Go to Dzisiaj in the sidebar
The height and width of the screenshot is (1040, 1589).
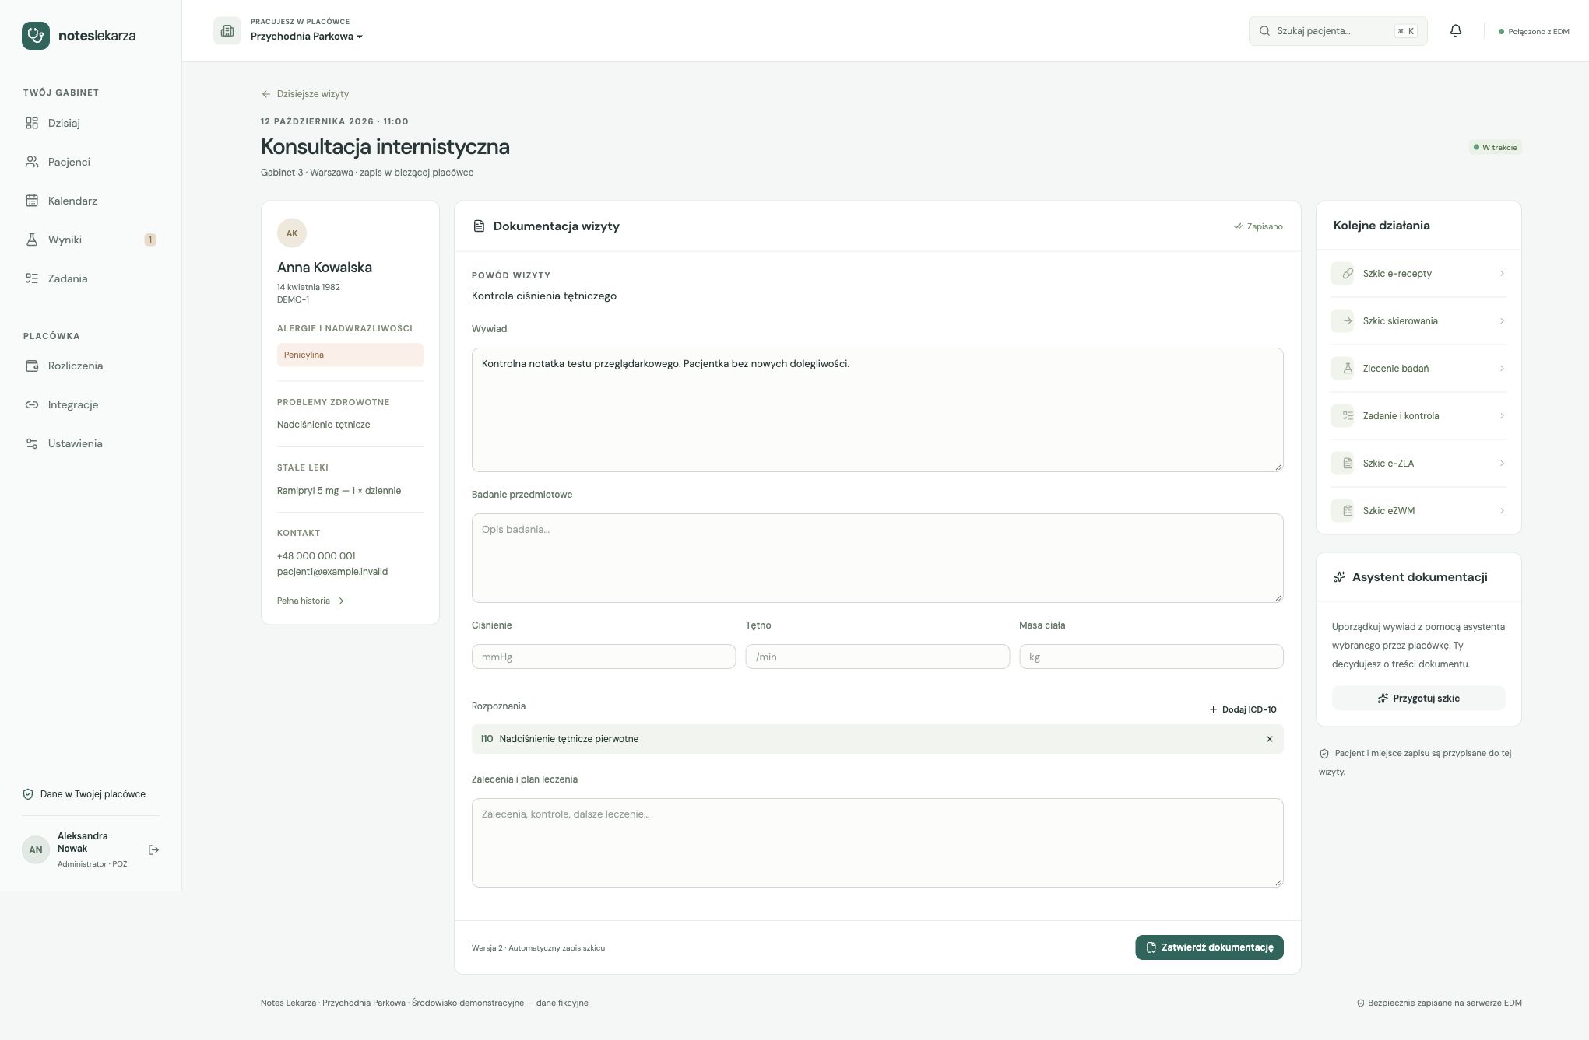pyautogui.click(x=90, y=123)
